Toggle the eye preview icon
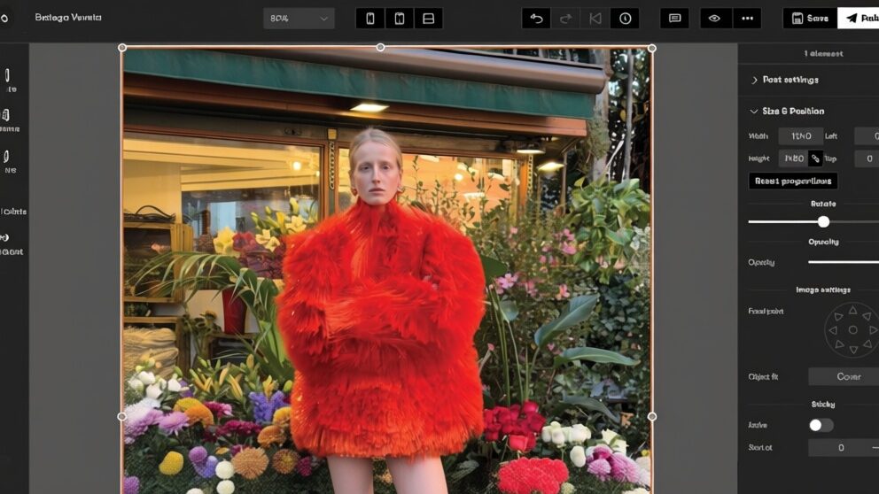879x494 pixels. tap(714, 19)
